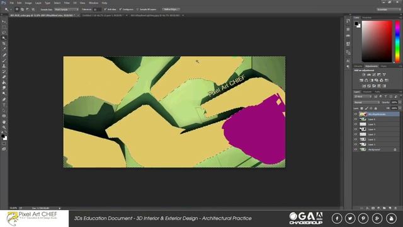This screenshot has width=403, height=227.
Task: Select the Eraser tool
Action: [x=4, y=77]
